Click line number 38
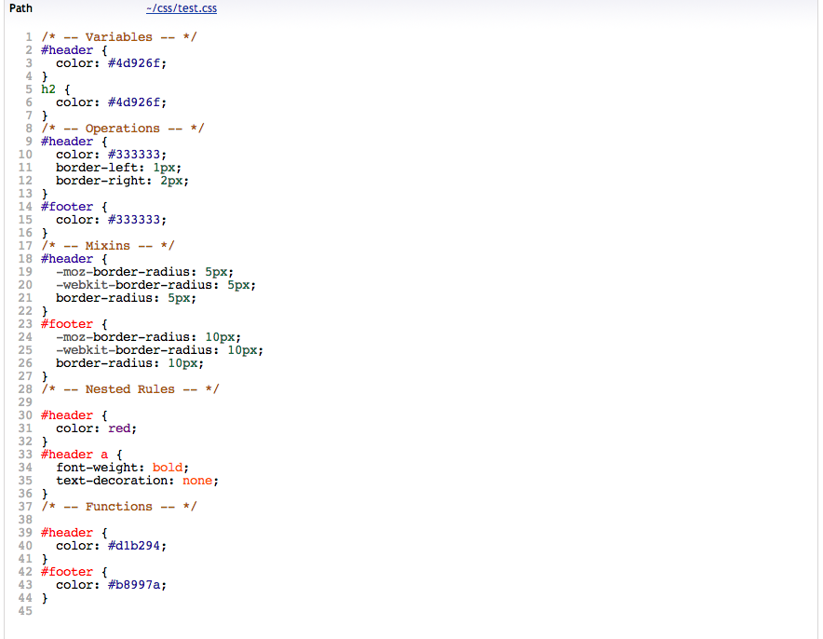Viewport: 823px width, 639px height. pos(25,520)
